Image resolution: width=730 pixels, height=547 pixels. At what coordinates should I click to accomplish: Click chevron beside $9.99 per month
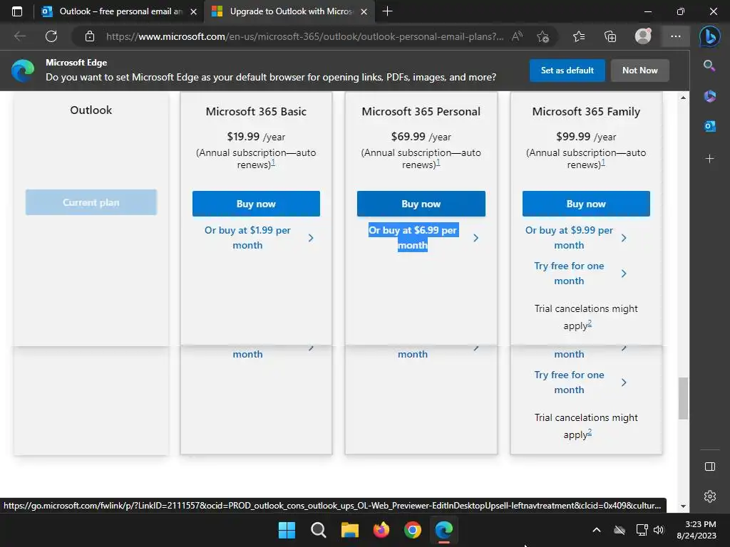tap(624, 238)
